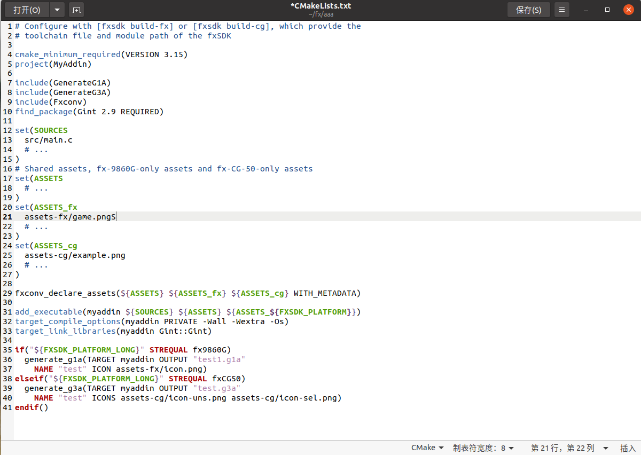This screenshot has height=455, width=641.
Task: Click on "test1.g1a" string
Action: tap(219, 359)
